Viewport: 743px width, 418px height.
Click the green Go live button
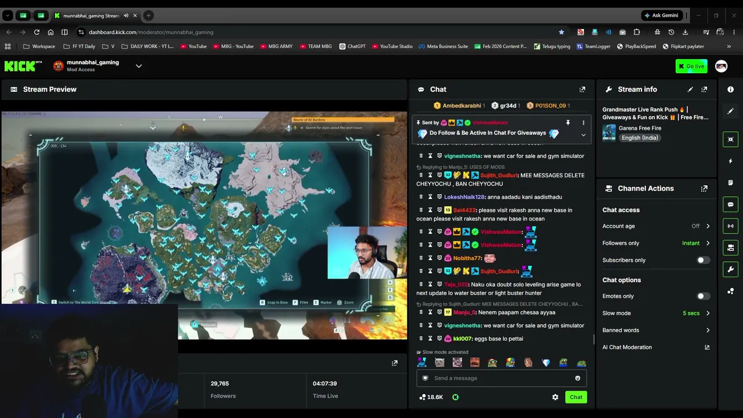(x=691, y=66)
